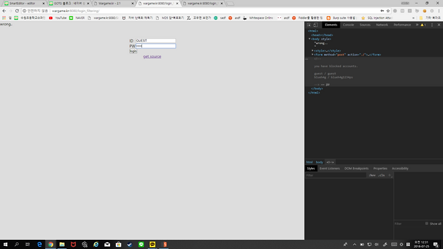Show hidden bookmarks via overflow chevron
The width and height of the screenshot is (443, 249).
click(x=413, y=18)
